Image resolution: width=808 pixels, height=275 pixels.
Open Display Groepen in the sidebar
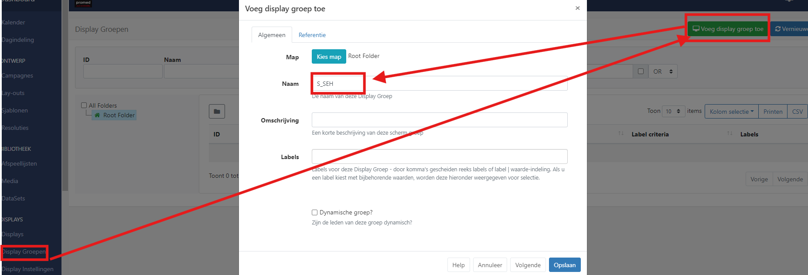coord(24,252)
